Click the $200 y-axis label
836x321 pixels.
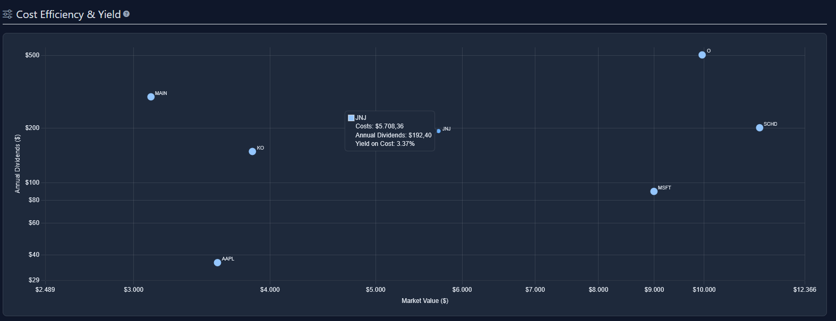pyautogui.click(x=32, y=128)
